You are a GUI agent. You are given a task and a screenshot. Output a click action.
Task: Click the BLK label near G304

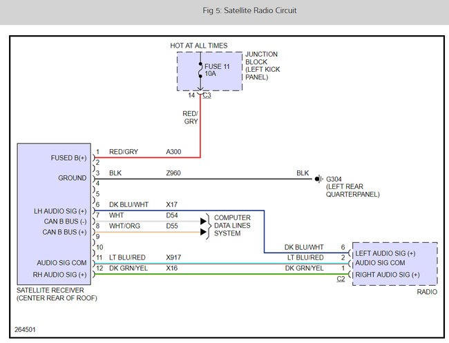coord(303,173)
